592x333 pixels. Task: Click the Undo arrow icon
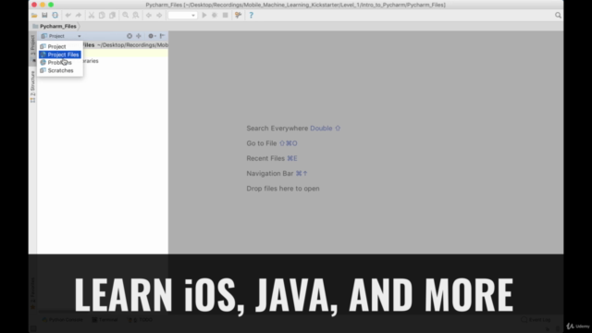pos(68,15)
